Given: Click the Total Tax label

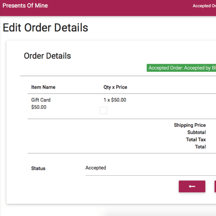Looking at the screenshot, I should pyautogui.click(x=196, y=140).
